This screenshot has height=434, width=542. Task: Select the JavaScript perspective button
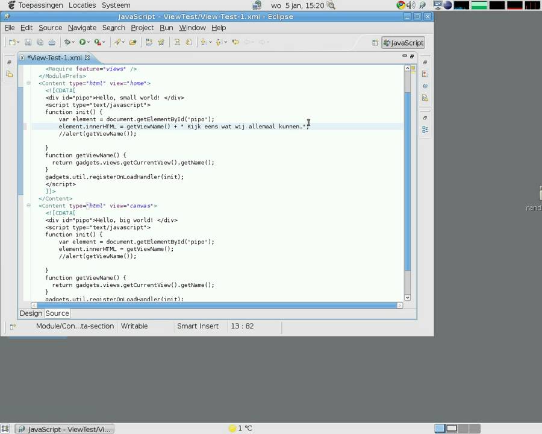pyautogui.click(x=403, y=43)
